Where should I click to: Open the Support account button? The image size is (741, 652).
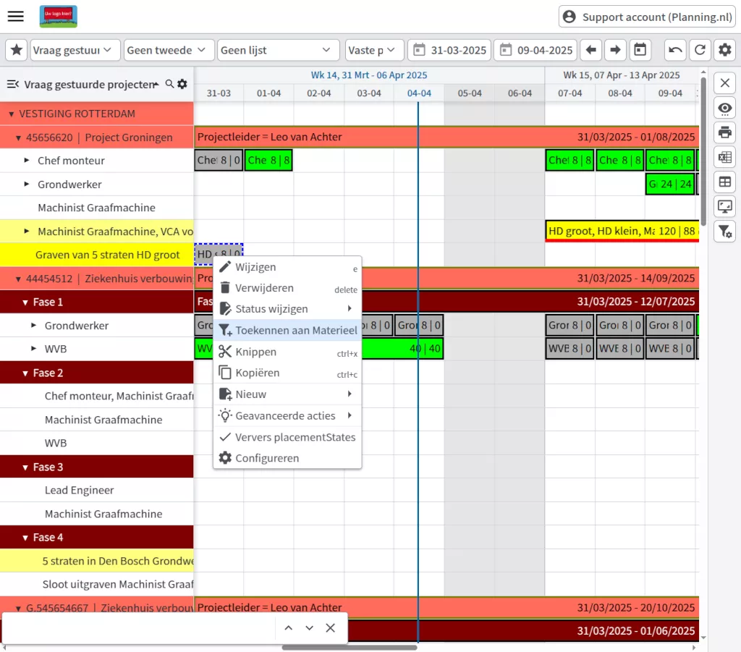coord(646,17)
